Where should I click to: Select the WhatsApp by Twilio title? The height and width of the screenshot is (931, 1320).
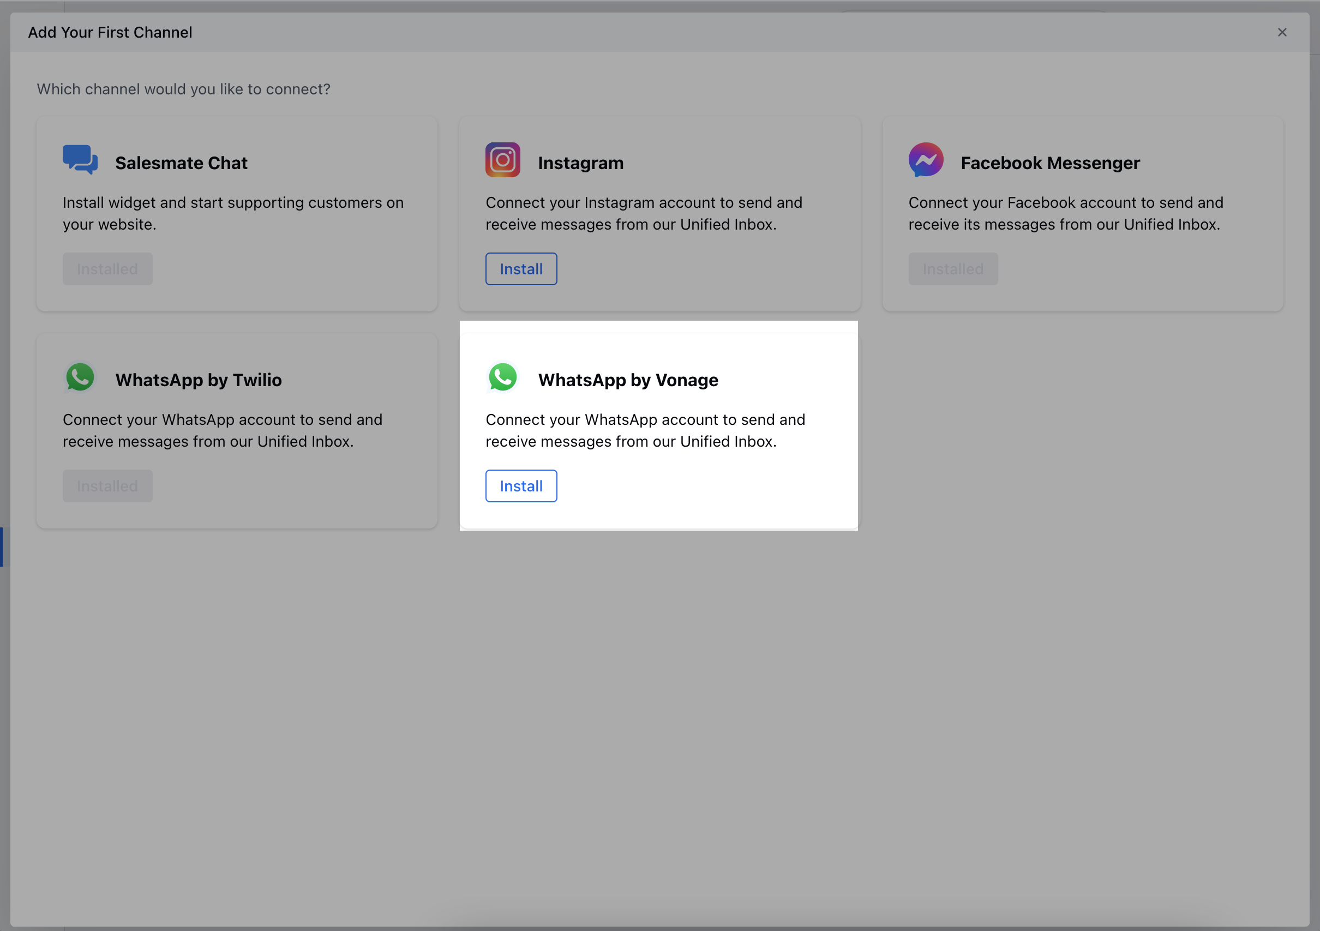click(199, 381)
